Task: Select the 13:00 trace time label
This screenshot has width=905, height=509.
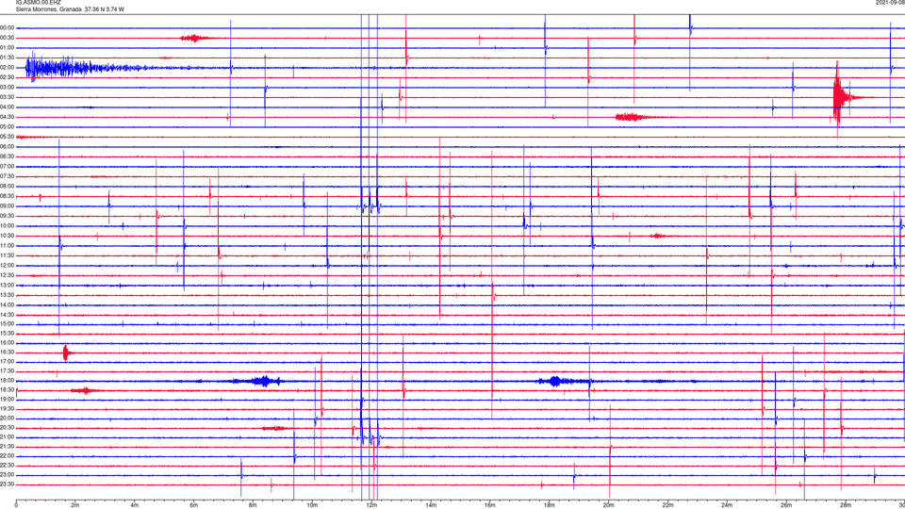Action: tap(8, 285)
